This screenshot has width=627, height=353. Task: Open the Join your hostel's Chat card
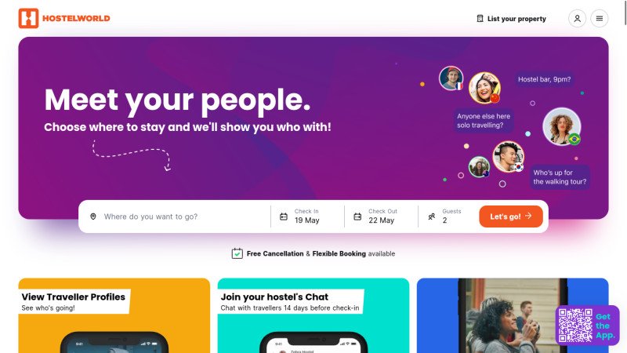(x=313, y=315)
